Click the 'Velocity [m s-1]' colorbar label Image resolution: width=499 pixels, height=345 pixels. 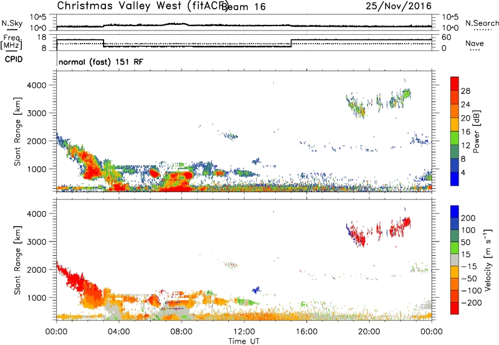488,260
